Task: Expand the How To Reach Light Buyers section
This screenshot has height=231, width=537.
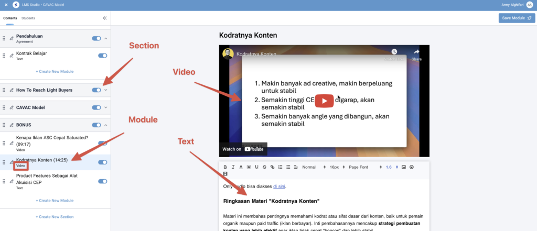Action: click(106, 90)
